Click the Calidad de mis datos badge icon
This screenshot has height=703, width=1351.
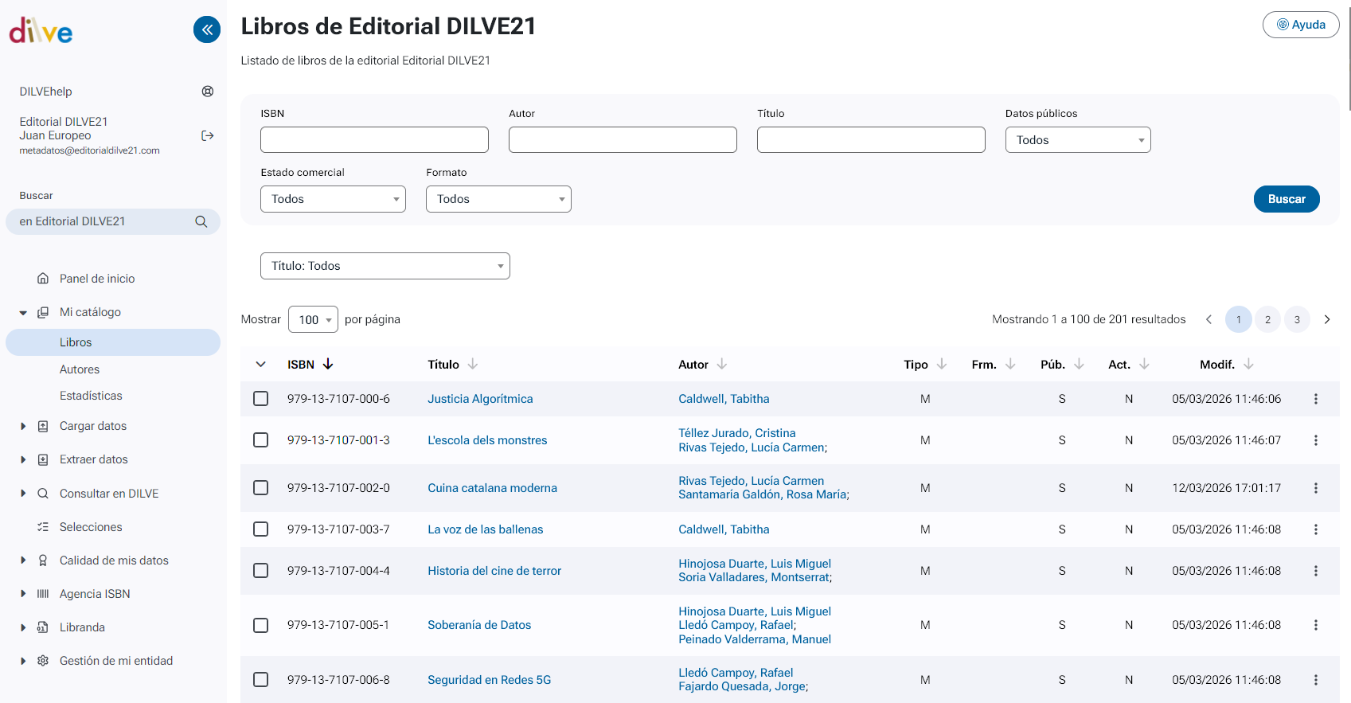pyautogui.click(x=43, y=560)
